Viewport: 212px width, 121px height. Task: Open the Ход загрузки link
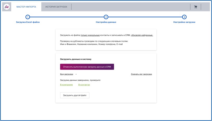click(x=67, y=74)
